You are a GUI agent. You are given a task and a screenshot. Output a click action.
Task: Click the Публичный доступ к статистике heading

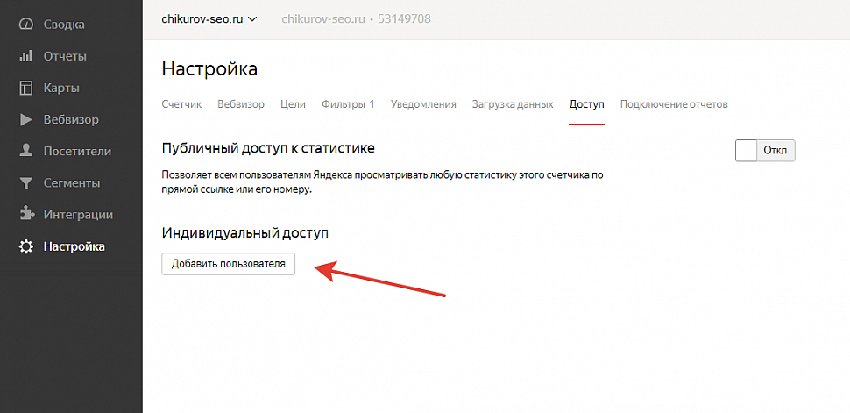click(x=268, y=148)
